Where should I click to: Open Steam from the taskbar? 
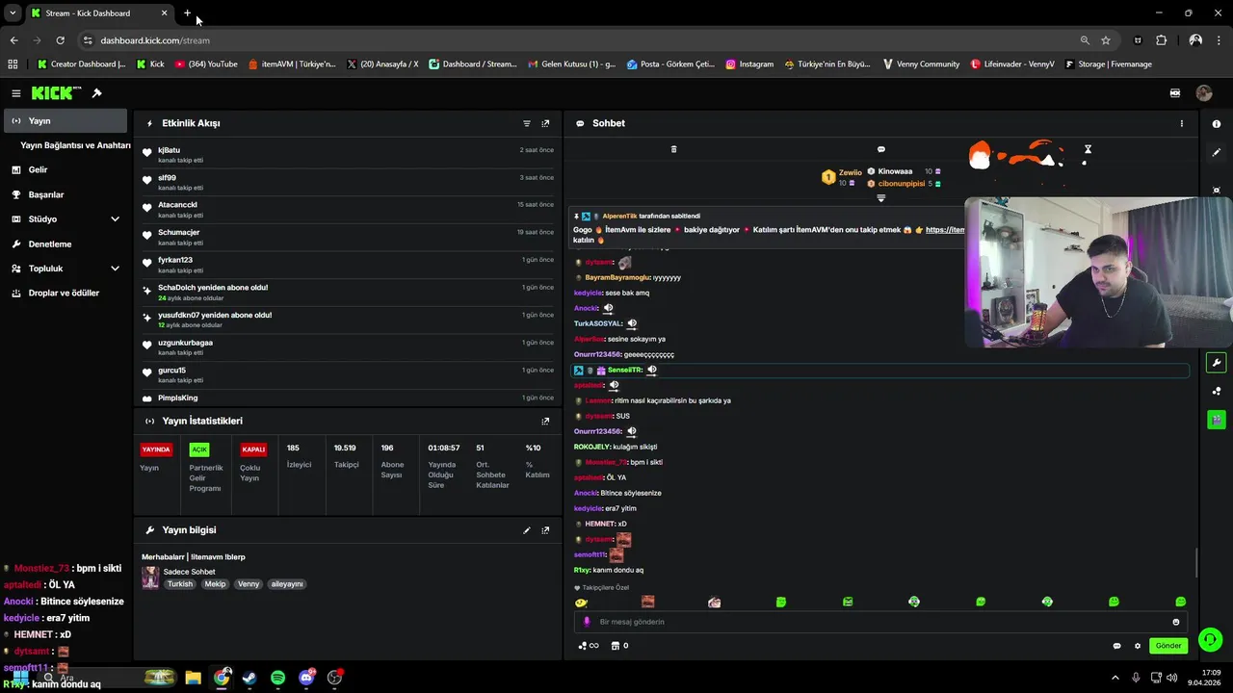point(249,678)
